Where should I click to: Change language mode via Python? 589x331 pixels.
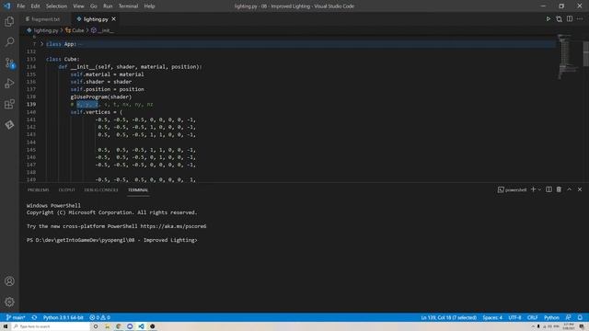pos(551,317)
